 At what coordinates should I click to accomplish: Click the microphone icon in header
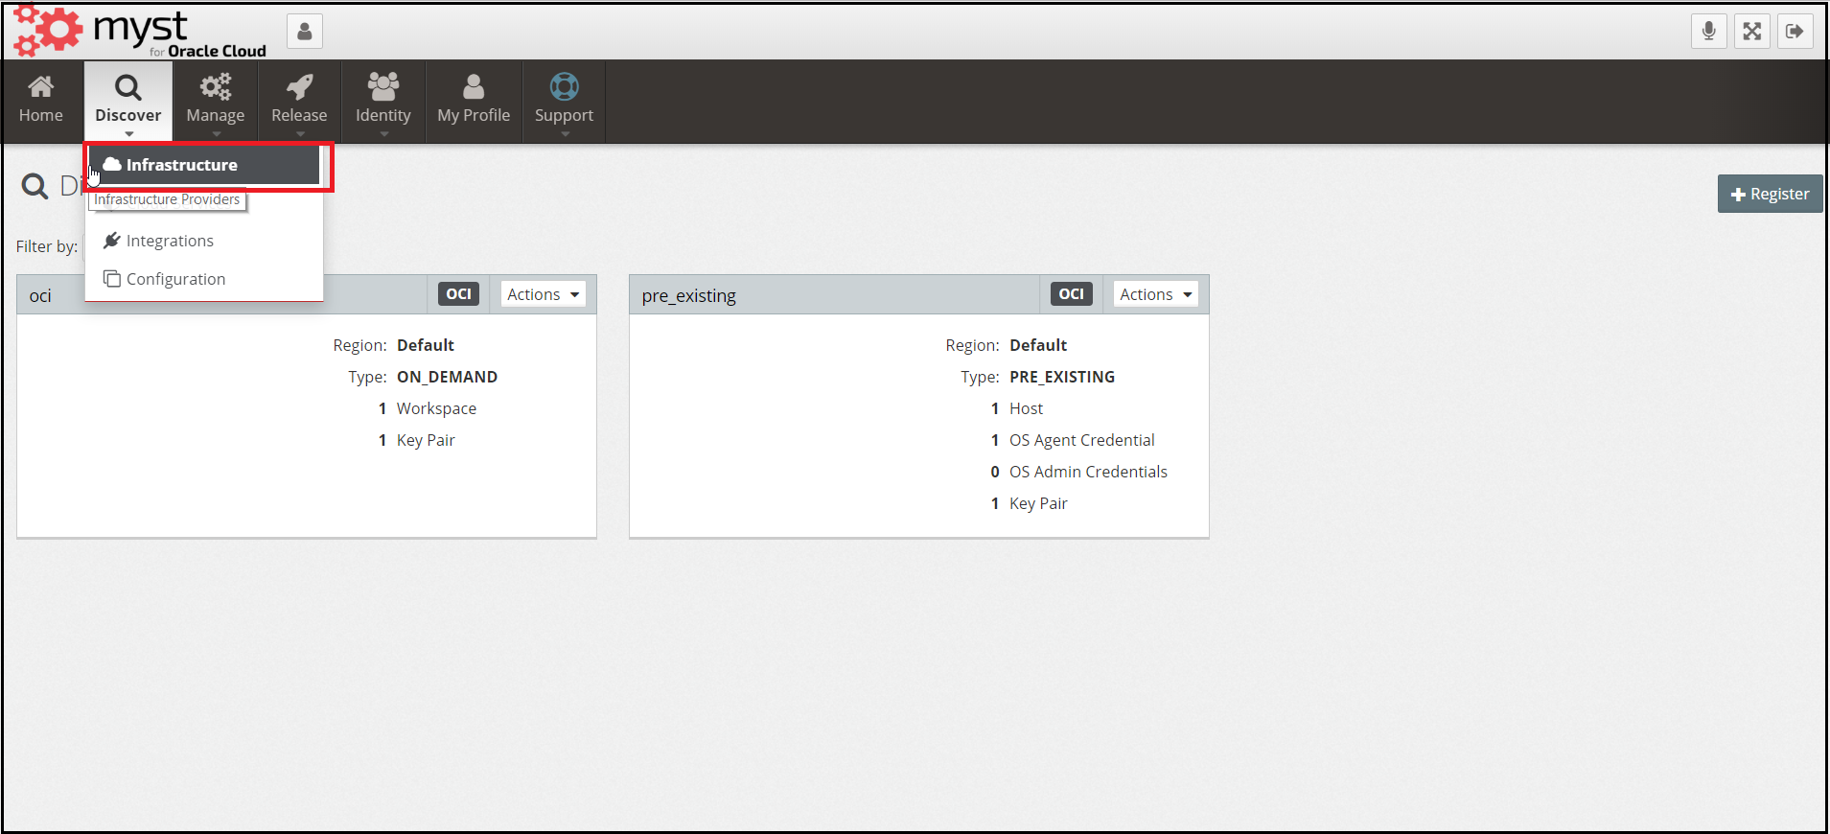(x=1708, y=32)
